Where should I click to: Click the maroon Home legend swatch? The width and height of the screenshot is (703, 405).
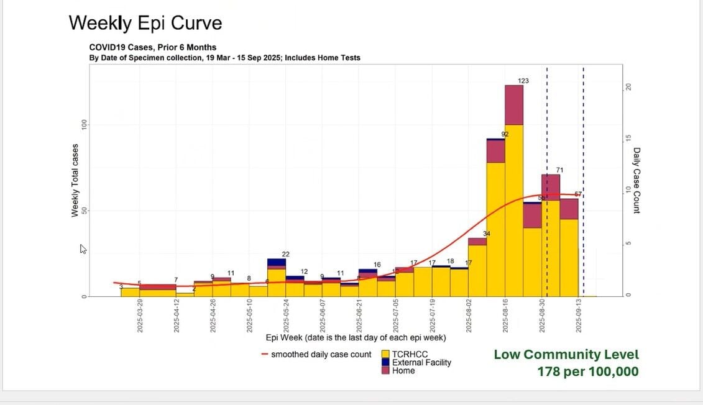(385, 371)
